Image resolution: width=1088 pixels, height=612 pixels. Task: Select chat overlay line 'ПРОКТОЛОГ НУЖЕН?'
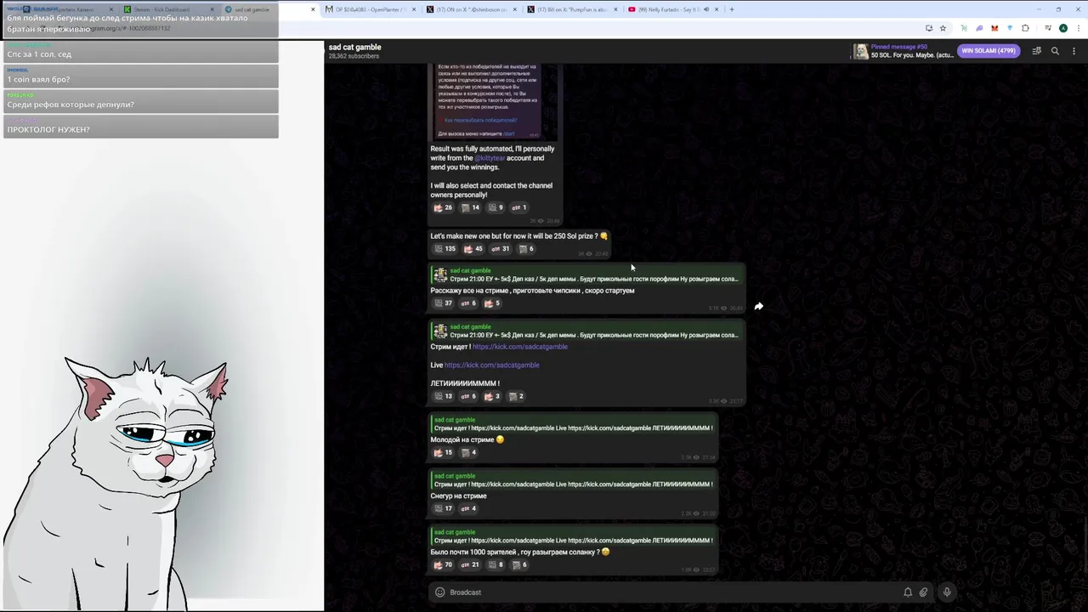click(x=48, y=129)
